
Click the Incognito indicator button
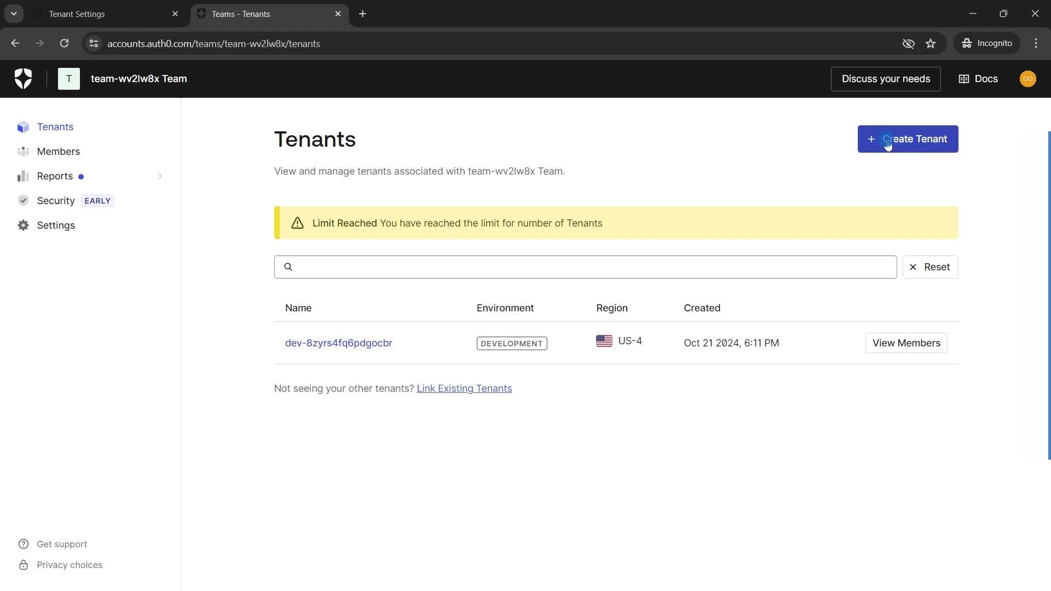pyautogui.click(x=987, y=43)
